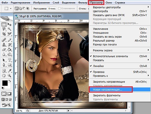Viewport: 151px width, 114px height.
Task: Select the Slice tool
Action: coord(10,34)
